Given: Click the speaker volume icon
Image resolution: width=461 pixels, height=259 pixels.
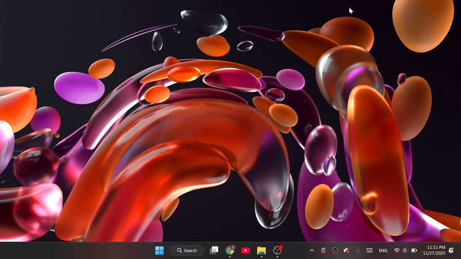Looking at the screenshot, I should 405,250.
